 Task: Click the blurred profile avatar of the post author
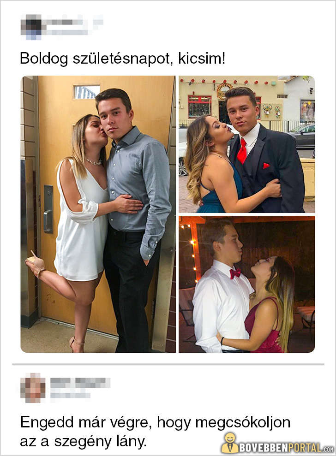click(x=31, y=27)
